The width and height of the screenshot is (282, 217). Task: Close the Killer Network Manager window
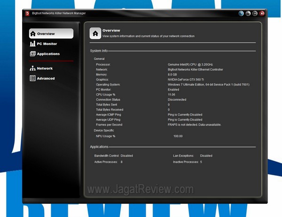pyautogui.click(x=262, y=14)
